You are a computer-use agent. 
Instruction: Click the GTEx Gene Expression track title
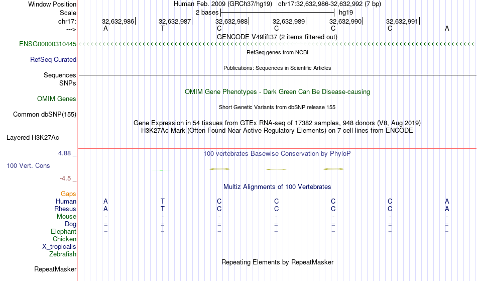coord(277,123)
